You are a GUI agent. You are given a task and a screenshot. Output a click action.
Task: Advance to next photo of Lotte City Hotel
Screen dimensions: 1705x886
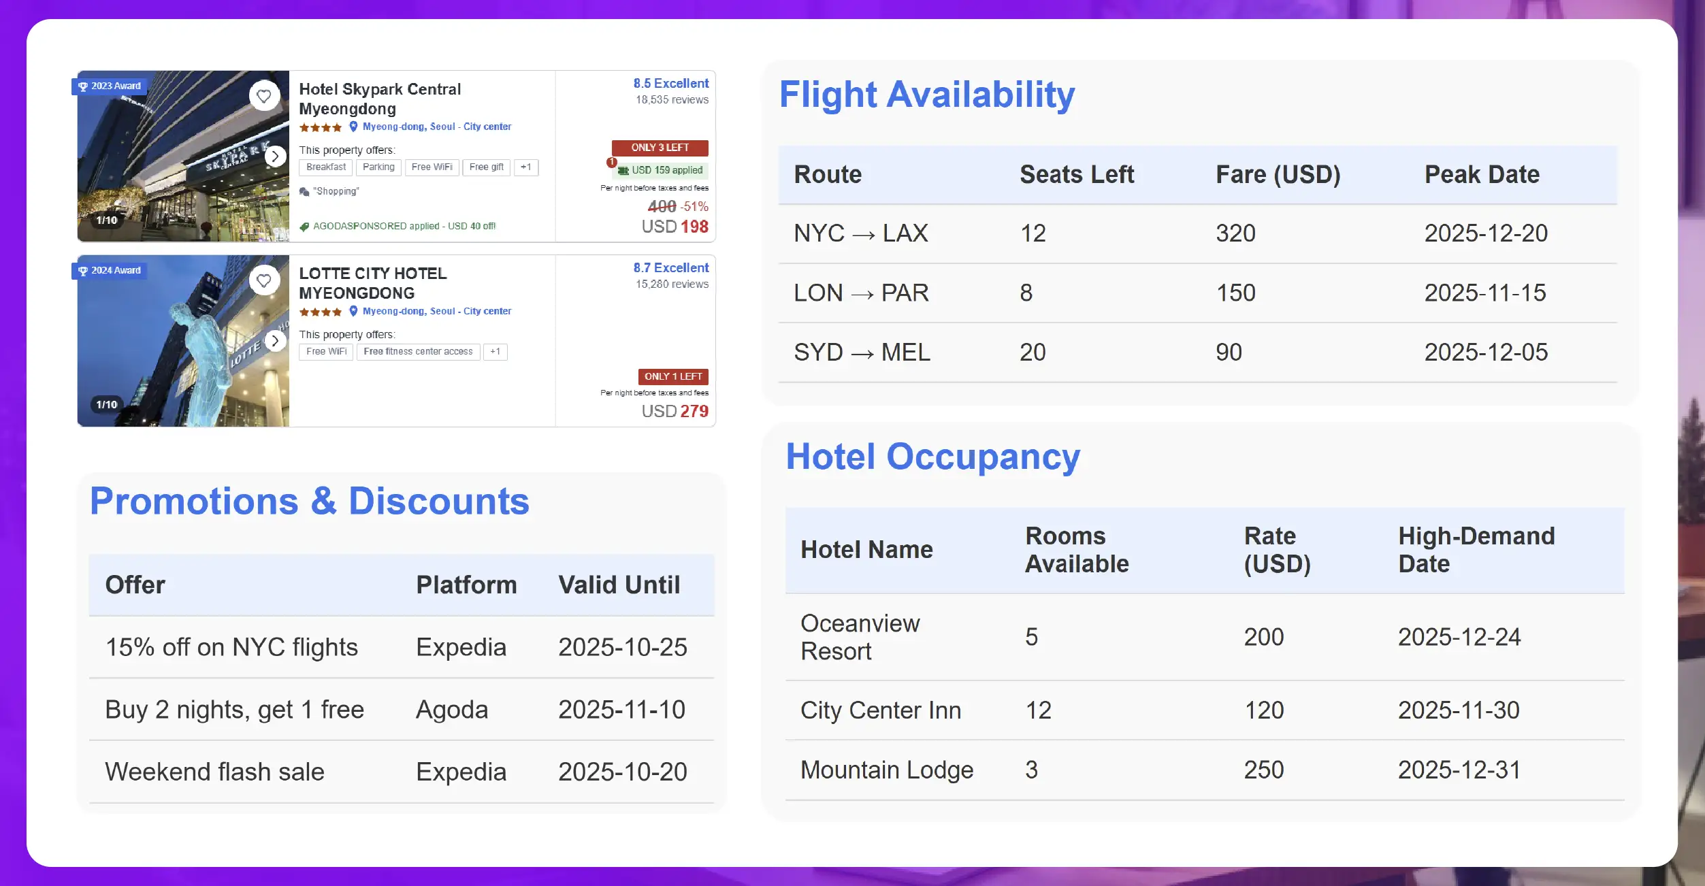click(275, 341)
